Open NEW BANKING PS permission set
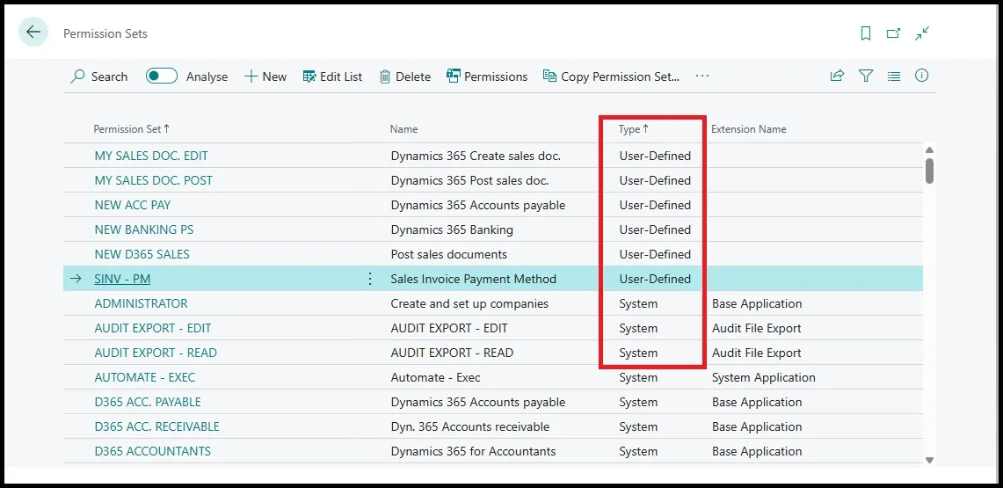The height and width of the screenshot is (488, 1003). [144, 229]
